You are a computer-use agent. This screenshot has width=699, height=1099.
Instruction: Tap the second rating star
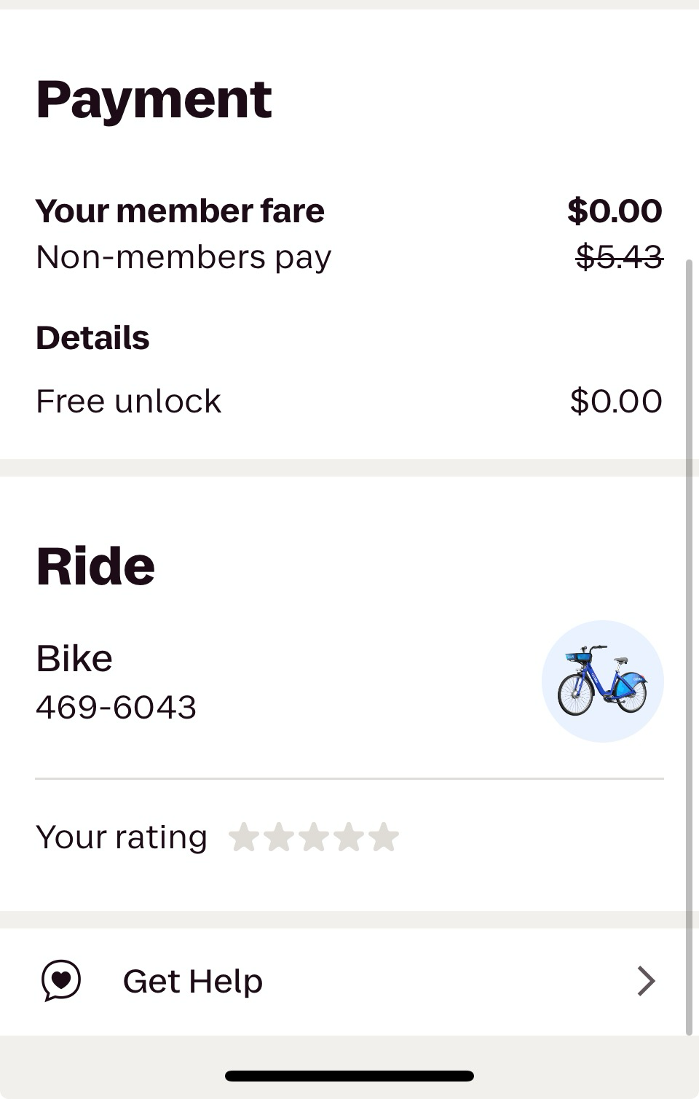pyautogui.click(x=278, y=837)
